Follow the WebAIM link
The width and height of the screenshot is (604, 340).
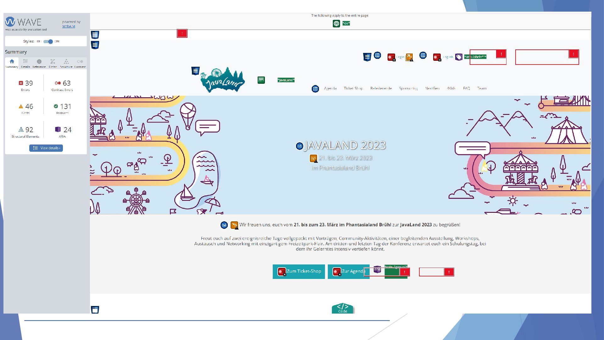coord(69,26)
